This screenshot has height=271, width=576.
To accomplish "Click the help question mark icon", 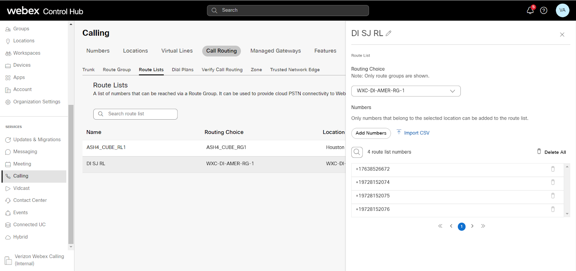I will click(544, 10).
